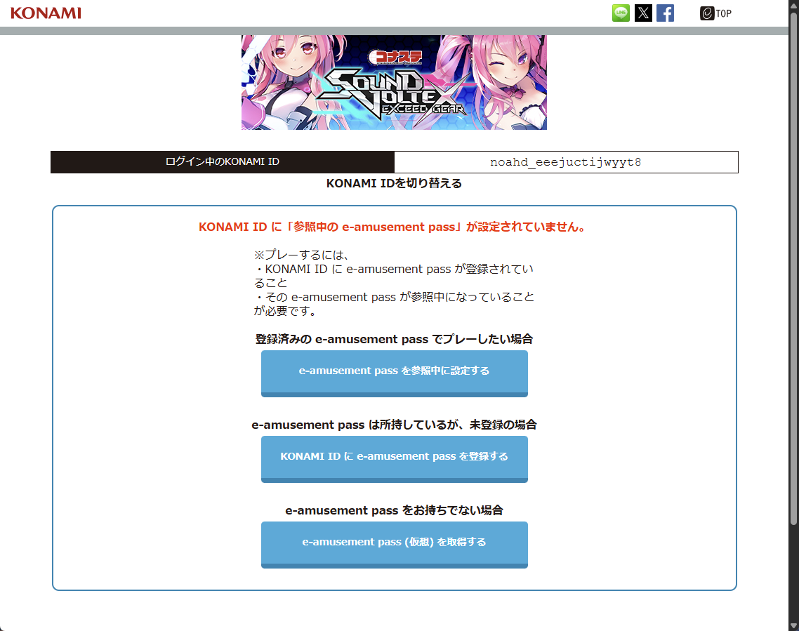Click the 登録済みの e-amusement pass heading
This screenshot has height=631, width=799.
click(394, 339)
